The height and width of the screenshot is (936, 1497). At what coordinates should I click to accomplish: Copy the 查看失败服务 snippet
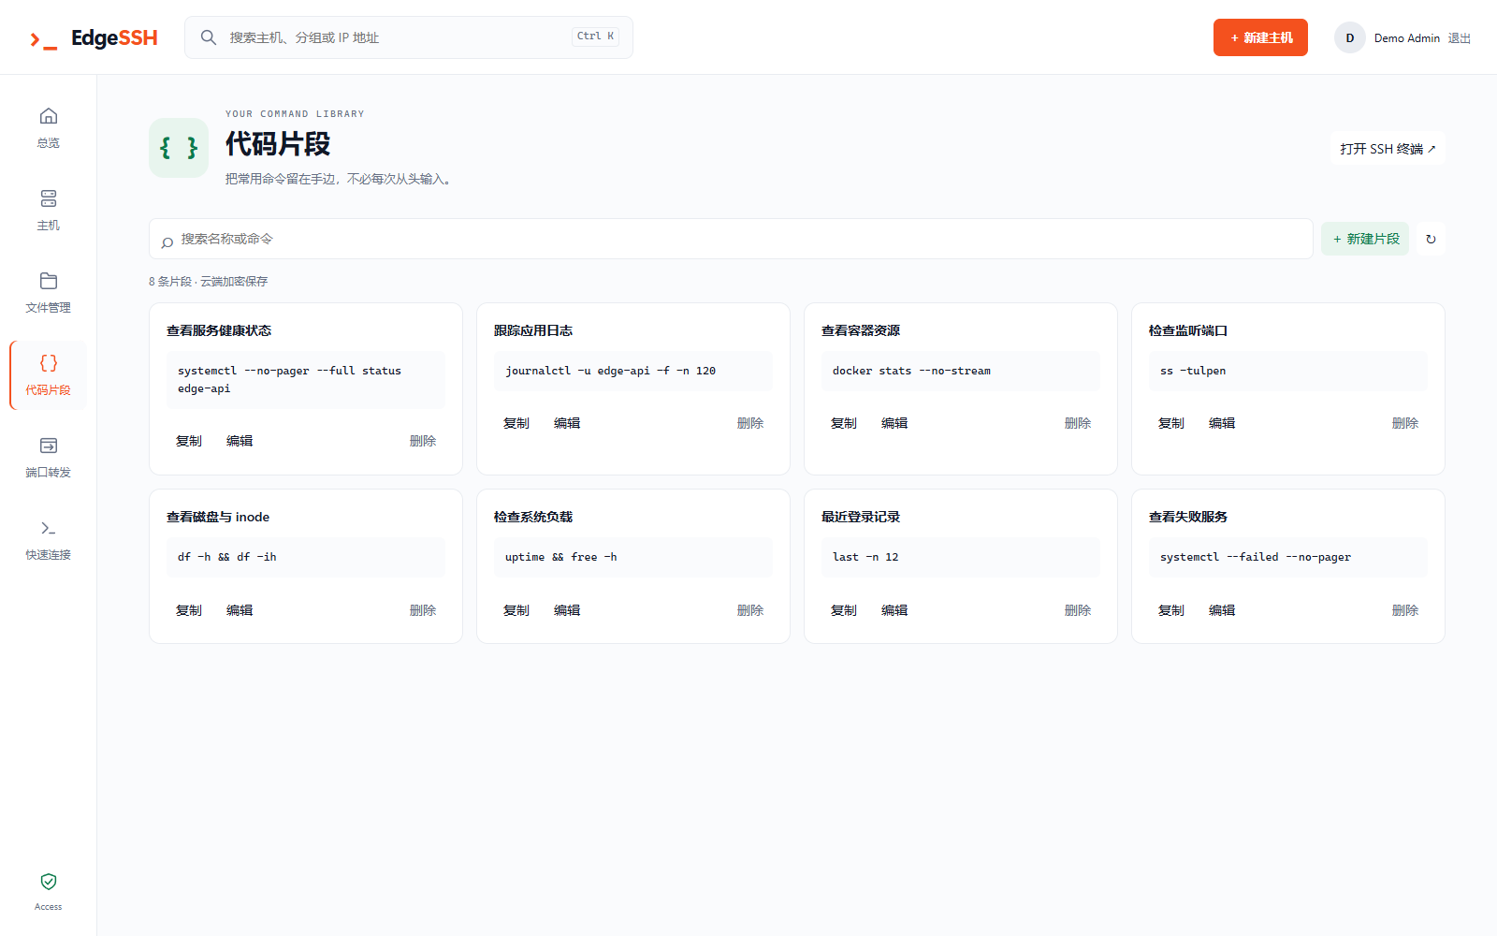[x=1171, y=610]
